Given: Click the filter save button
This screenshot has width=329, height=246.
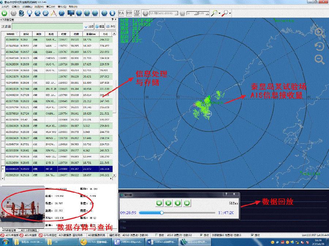Looking at the screenshot, I should point(111,27).
